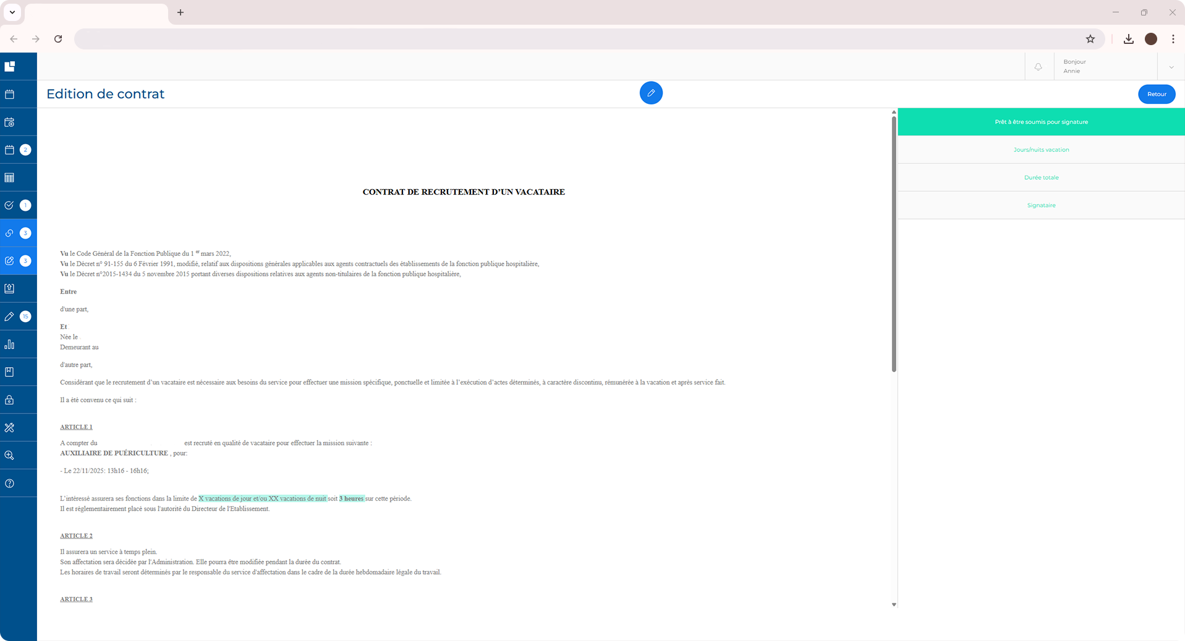Click Prêt à être soumis pour signature
This screenshot has width=1185, height=641.
pyautogui.click(x=1040, y=122)
